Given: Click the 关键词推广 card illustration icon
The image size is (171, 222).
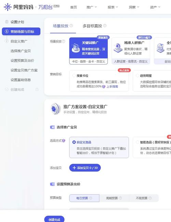Looking at the screenshot, I should [76, 48].
